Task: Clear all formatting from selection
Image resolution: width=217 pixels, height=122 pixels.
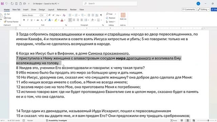Action: coord(64,15)
